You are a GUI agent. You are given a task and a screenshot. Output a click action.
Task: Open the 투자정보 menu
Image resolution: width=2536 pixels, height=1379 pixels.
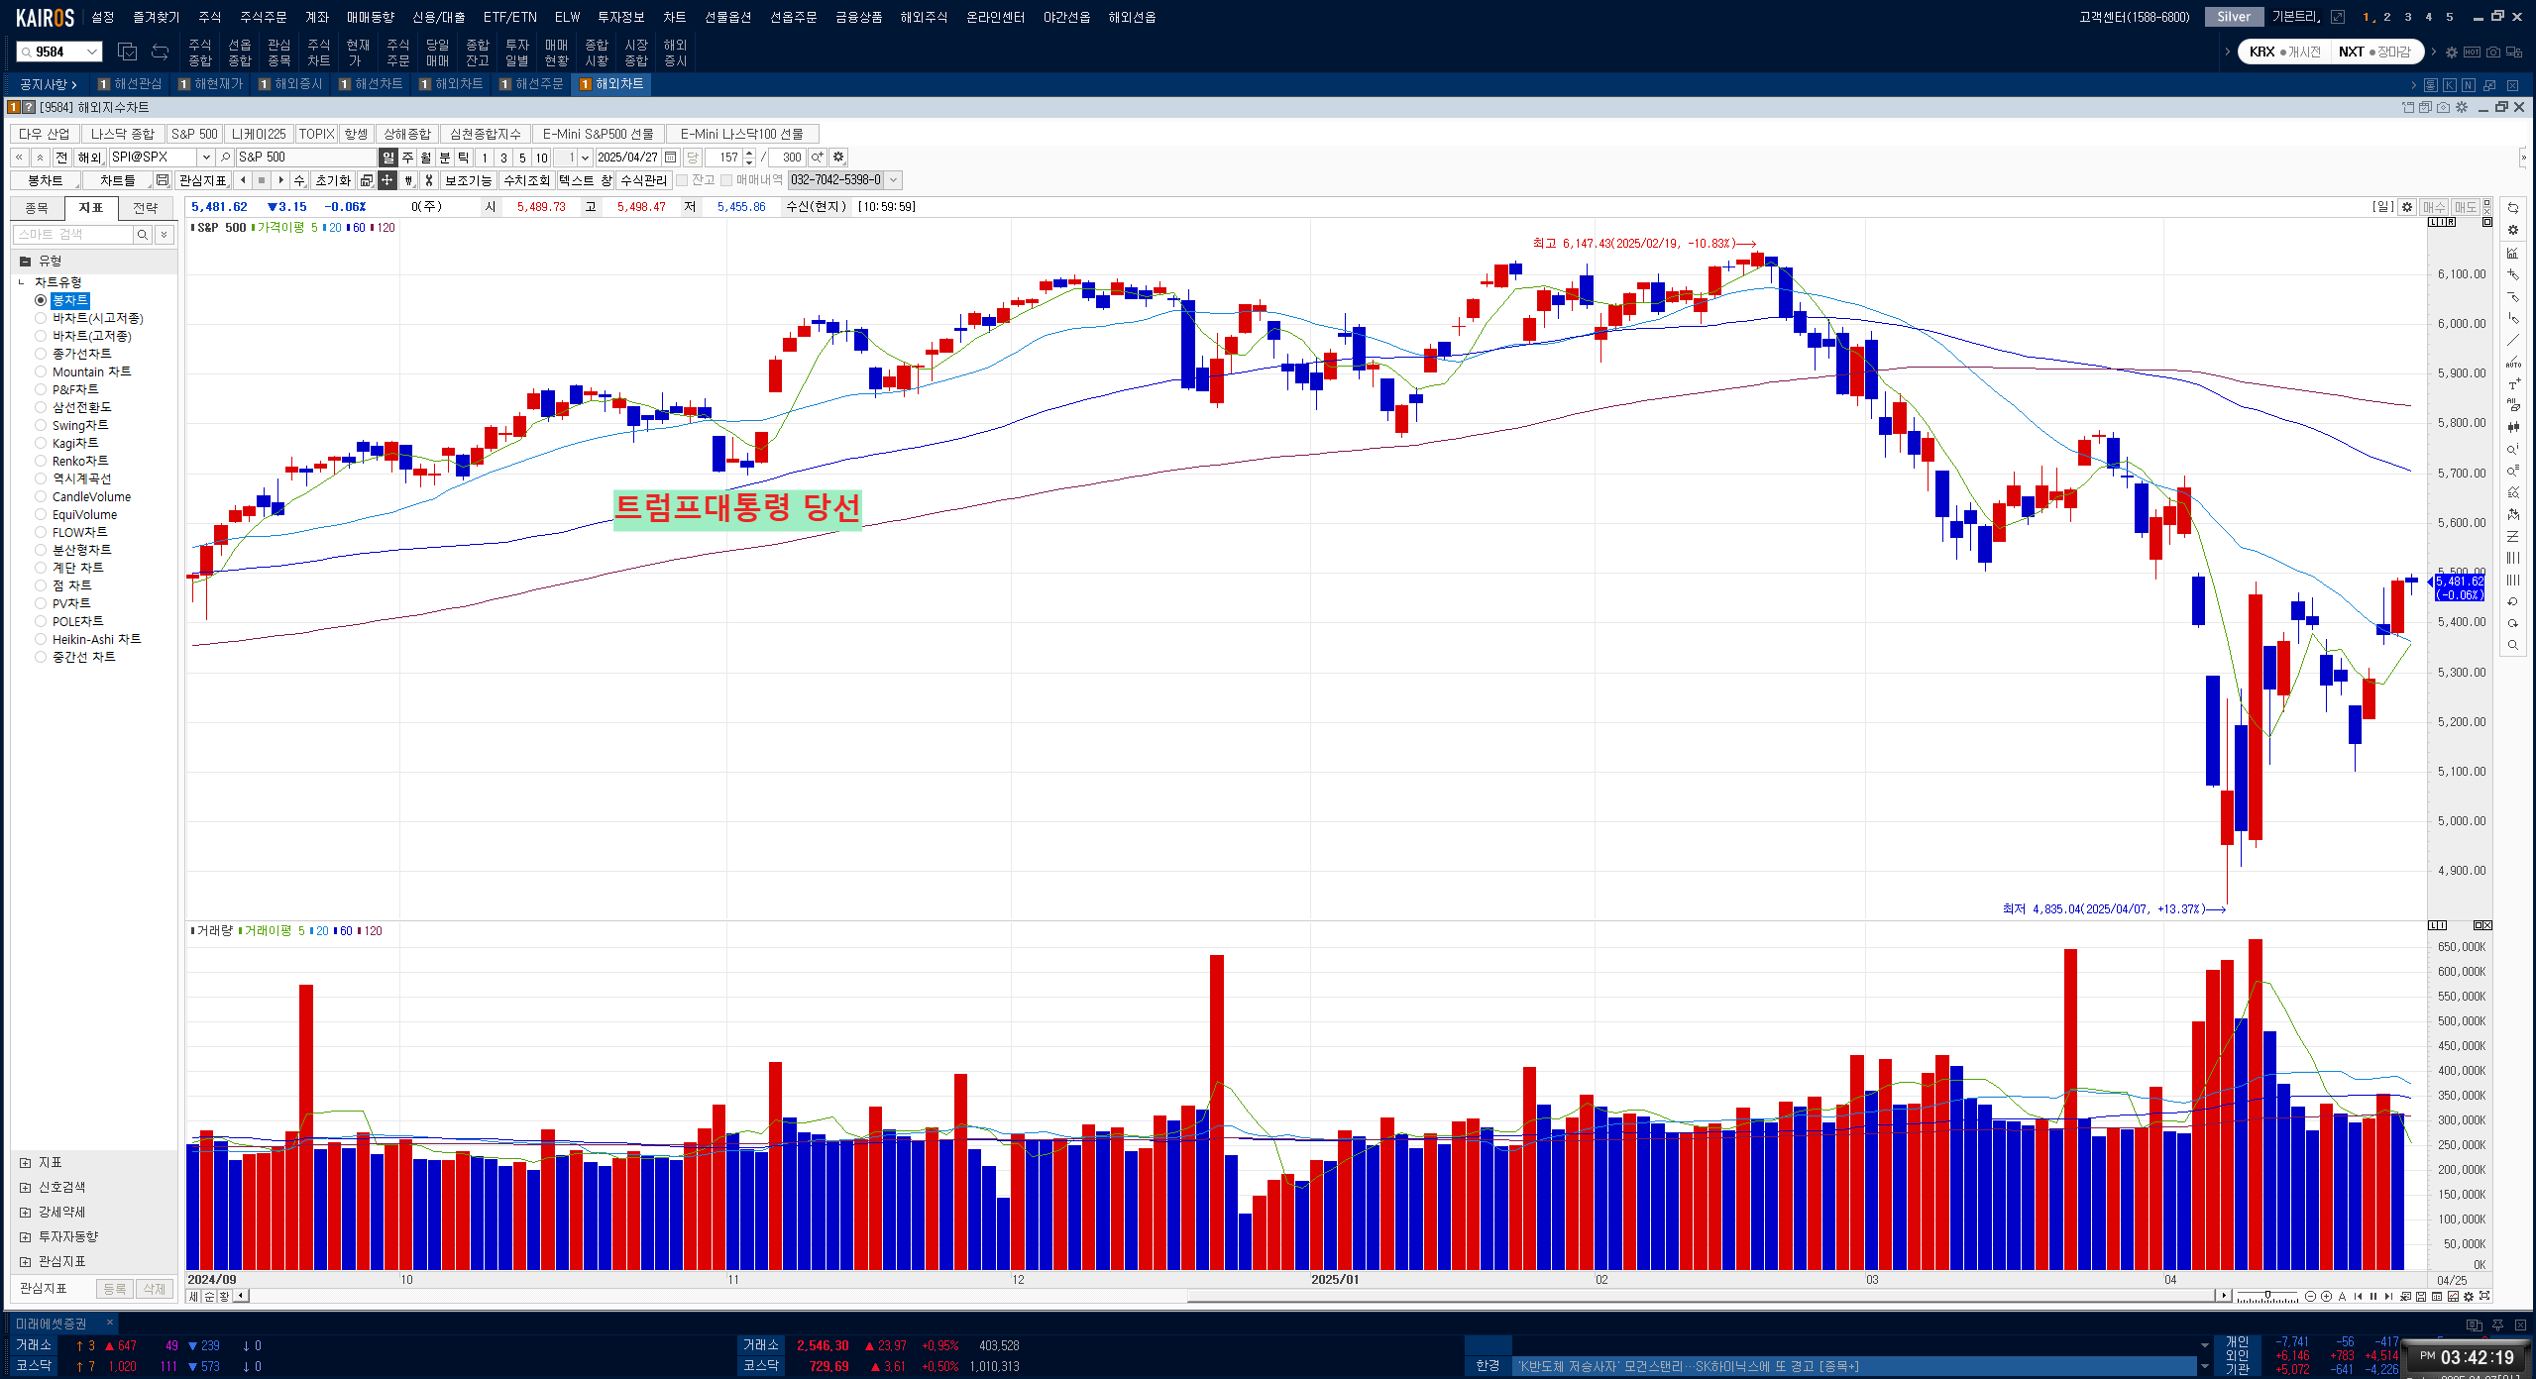click(620, 17)
